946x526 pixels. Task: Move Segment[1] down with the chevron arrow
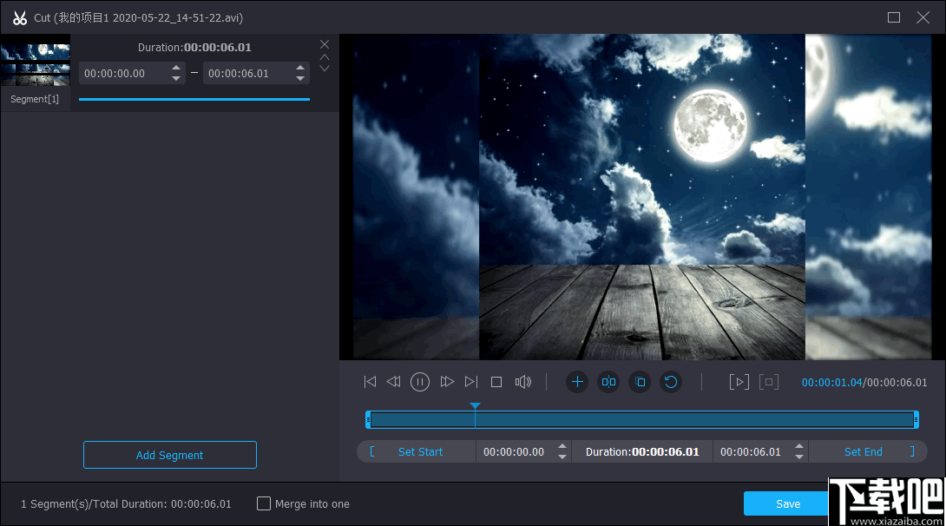(x=325, y=69)
